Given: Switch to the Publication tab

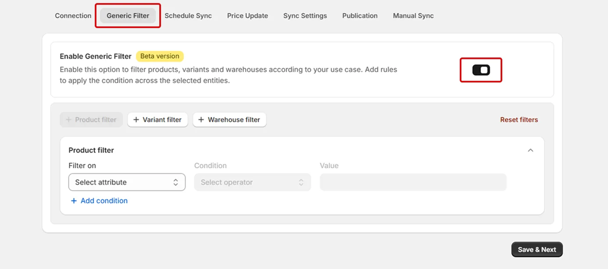Looking at the screenshot, I should [x=360, y=16].
